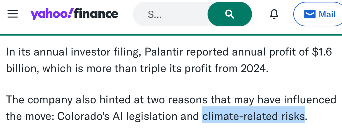Click the word "Palantir" in the article
342x130 pixels.
click(x=162, y=52)
